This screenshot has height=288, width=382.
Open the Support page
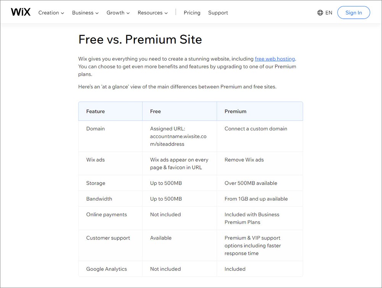tap(218, 13)
